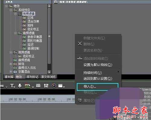Open the audio mixer sliders icon
The image size is (151, 120).
[46, 86]
